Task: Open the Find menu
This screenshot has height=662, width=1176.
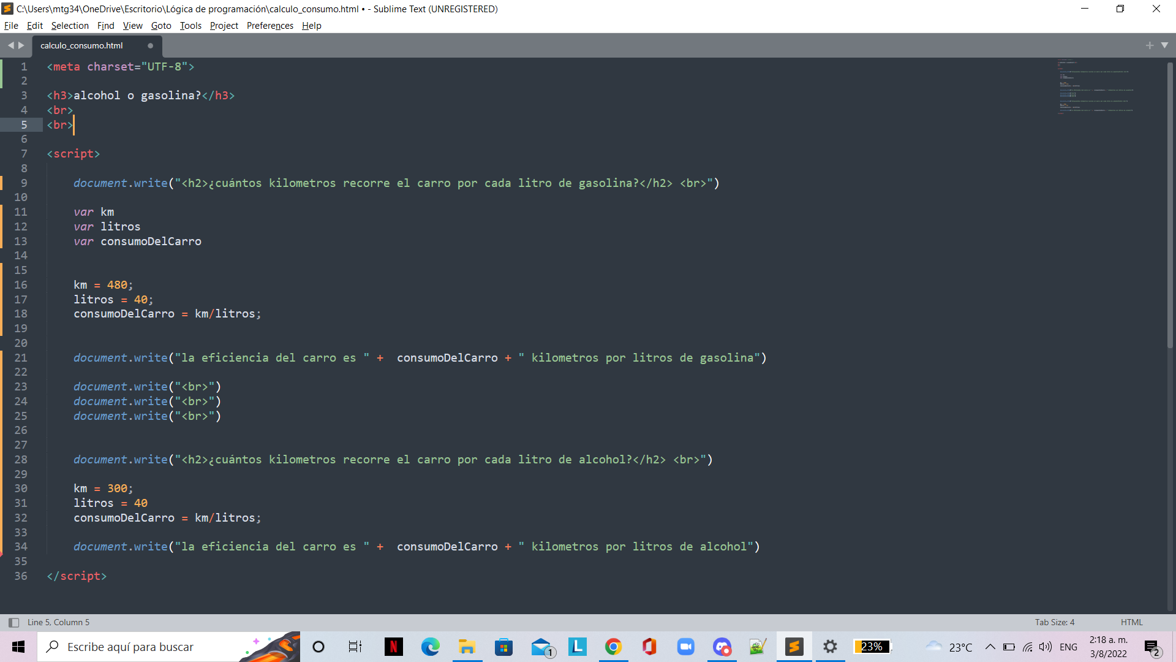Action: point(105,26)
